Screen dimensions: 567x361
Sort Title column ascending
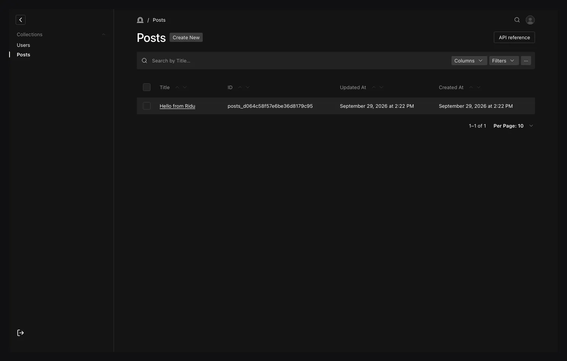point(177,87)
